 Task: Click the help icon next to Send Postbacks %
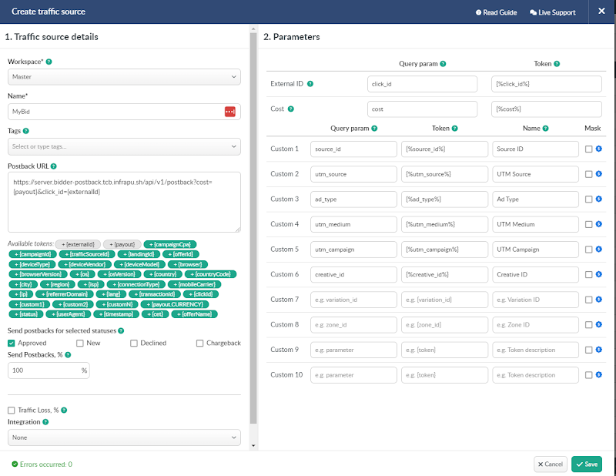pyautogui.click(x=68, y=355)
